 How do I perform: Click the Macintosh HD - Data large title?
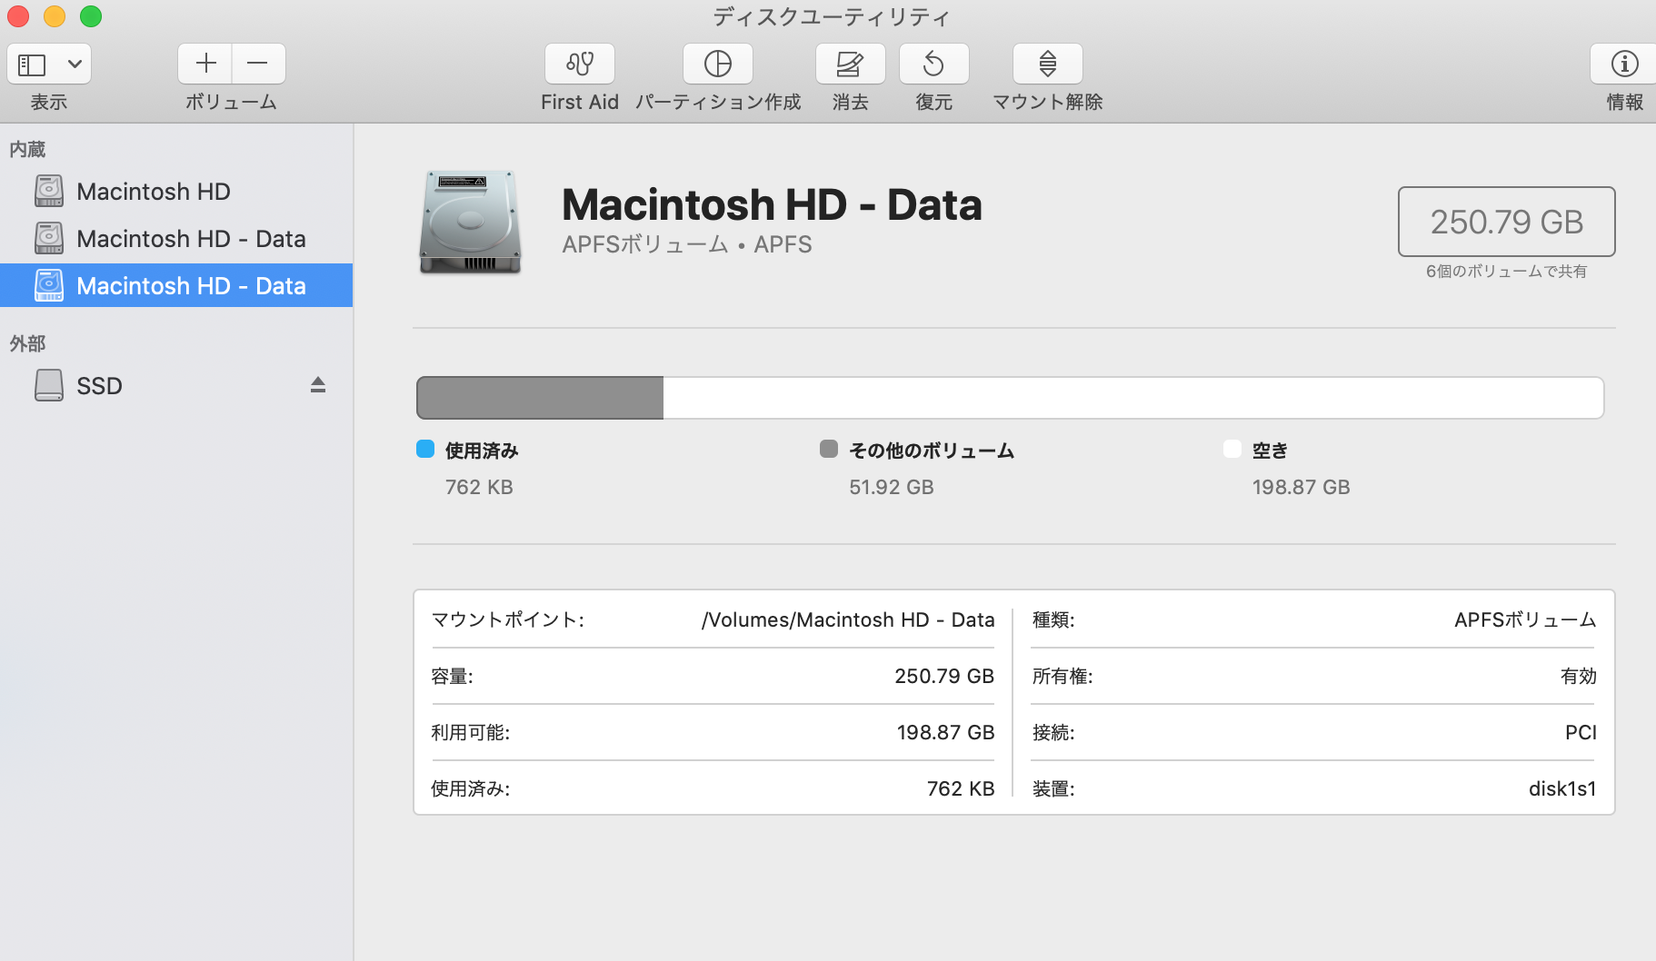click(x=772, y=204)
